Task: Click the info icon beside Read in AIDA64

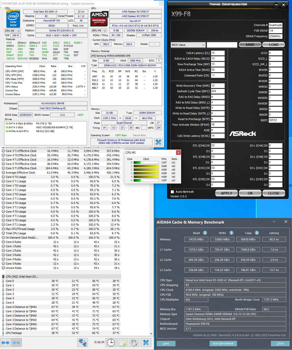Action: pyautogui.click(x=205, y=233)
